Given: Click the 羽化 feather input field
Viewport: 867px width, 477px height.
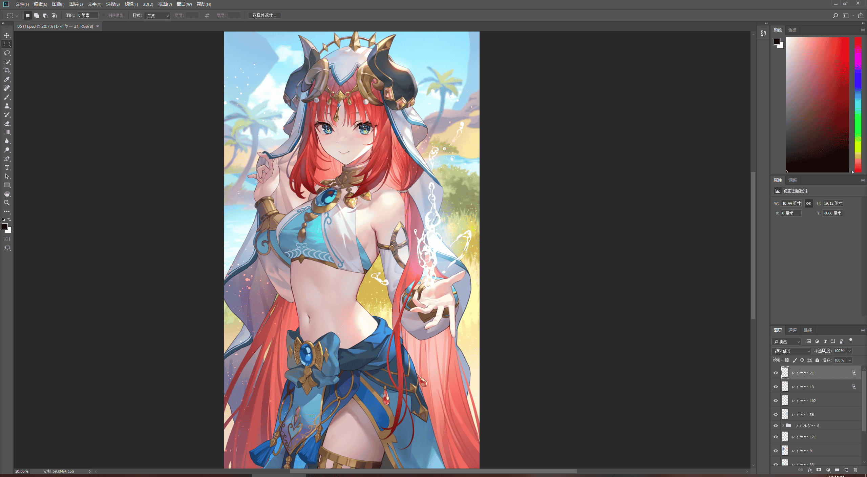Looking at the screenshot, I should [x=88, y=16].
